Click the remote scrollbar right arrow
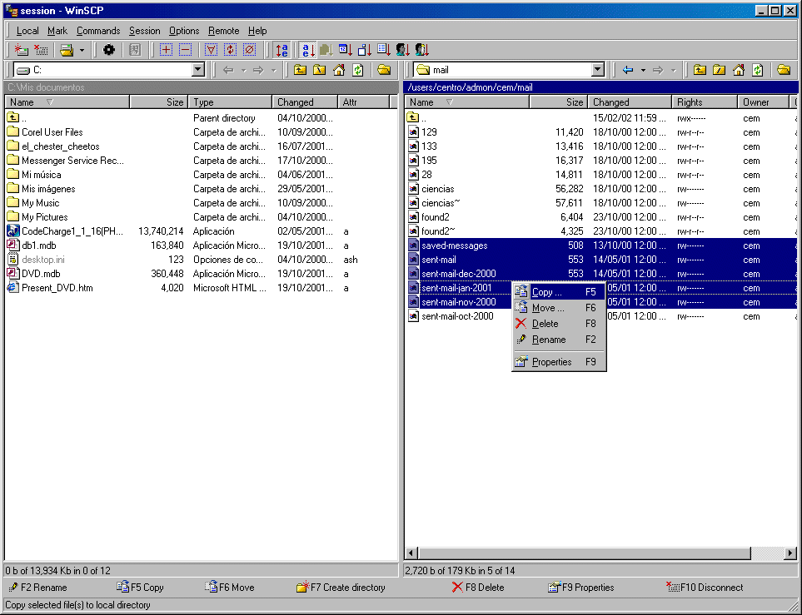The image size is (802, 615). point(790,553)
